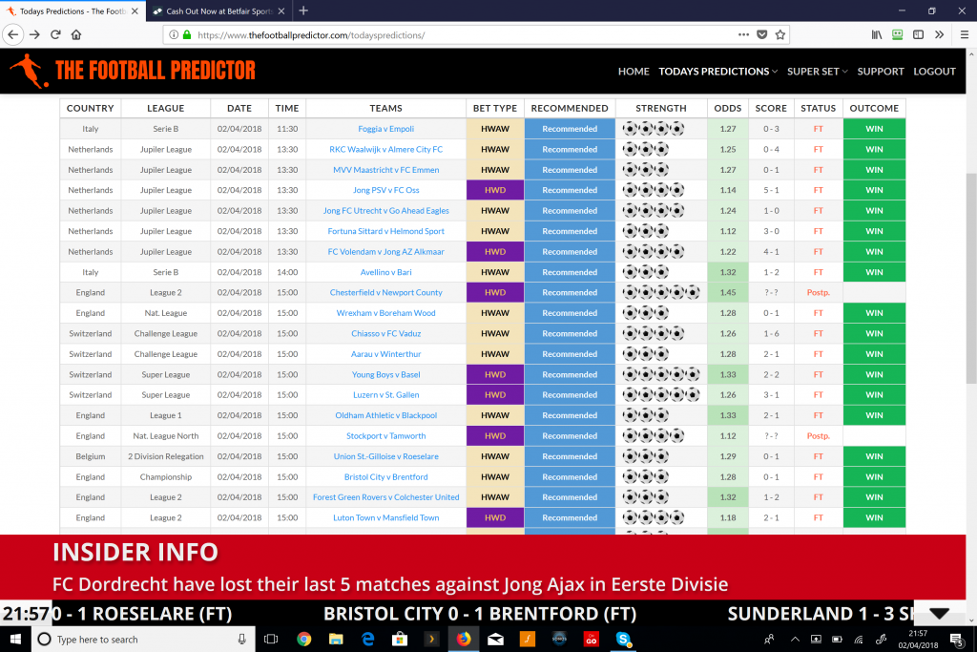Reload the current page

[x=55, y=33]
